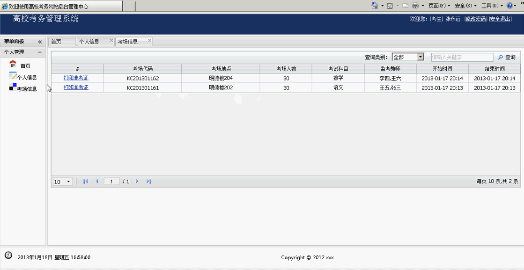The width and height of the screenshot is (524, 270).
Task: Expand the IE toolbar overflow chevron
Action: [x=521, y=3]
